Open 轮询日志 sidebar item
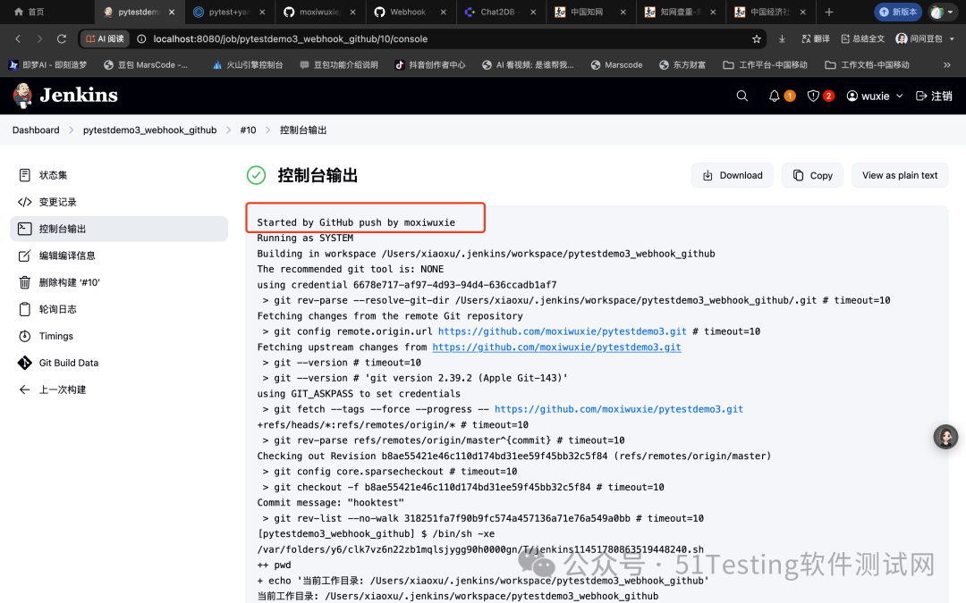 [x=119, y=309]
